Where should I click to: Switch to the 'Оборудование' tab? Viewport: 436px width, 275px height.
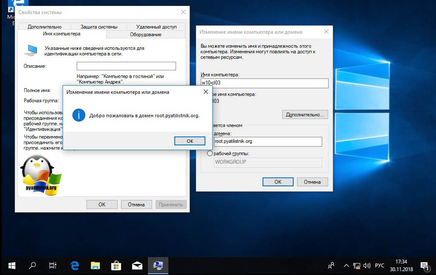click(145, 35)
